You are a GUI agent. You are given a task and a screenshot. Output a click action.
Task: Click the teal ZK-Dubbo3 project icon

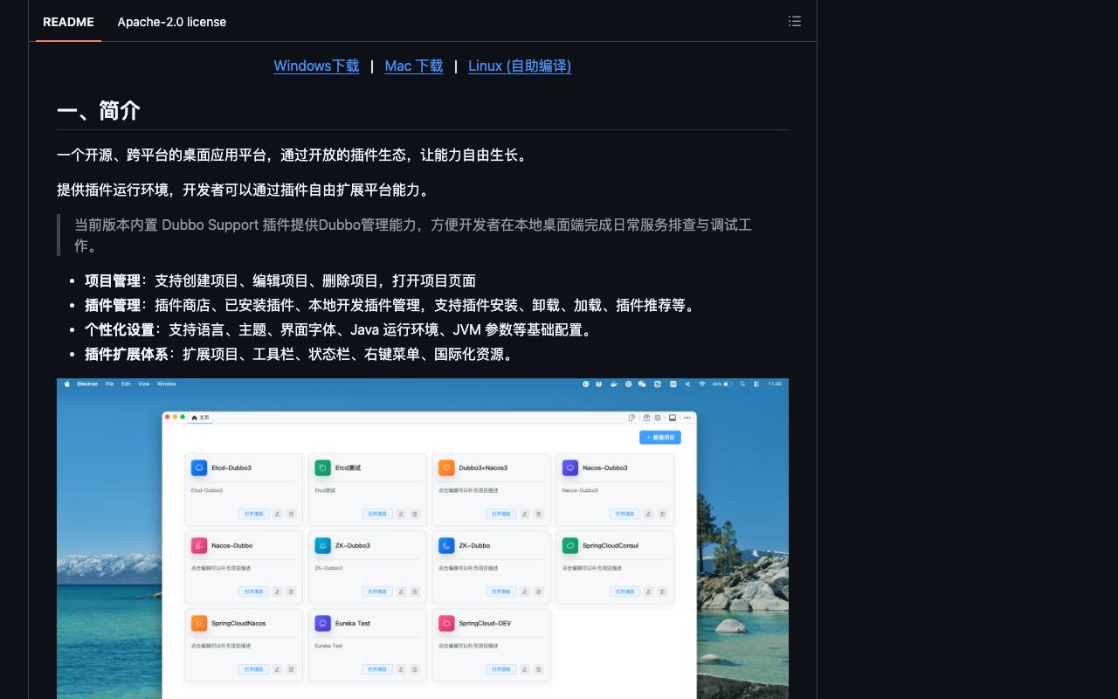pyautogui.click(x=323, y=545)
